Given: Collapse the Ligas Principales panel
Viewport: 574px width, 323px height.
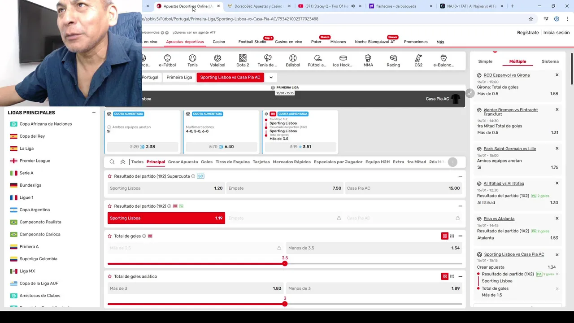Looking at the screenshot, I should click(94, 113).
